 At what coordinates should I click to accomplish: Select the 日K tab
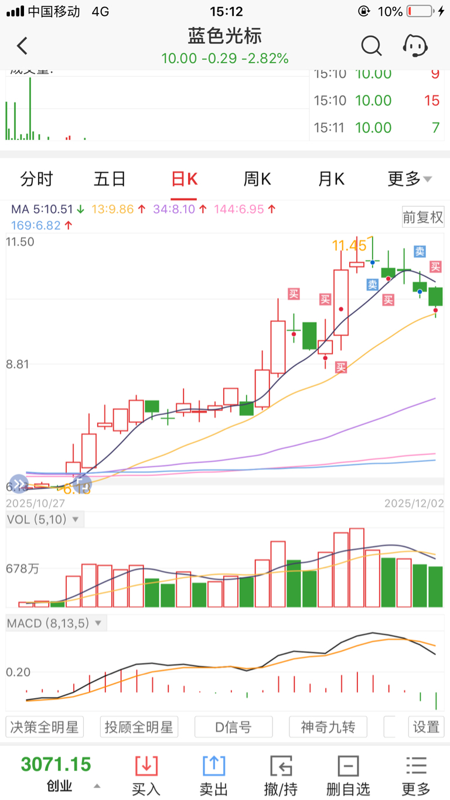(184, 179)
